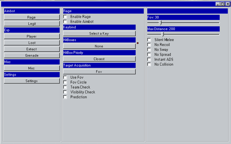The width and height of the screenshot is (231, 144).
Task: Enable the Team Check checkbox
Action: click(65, 87)
